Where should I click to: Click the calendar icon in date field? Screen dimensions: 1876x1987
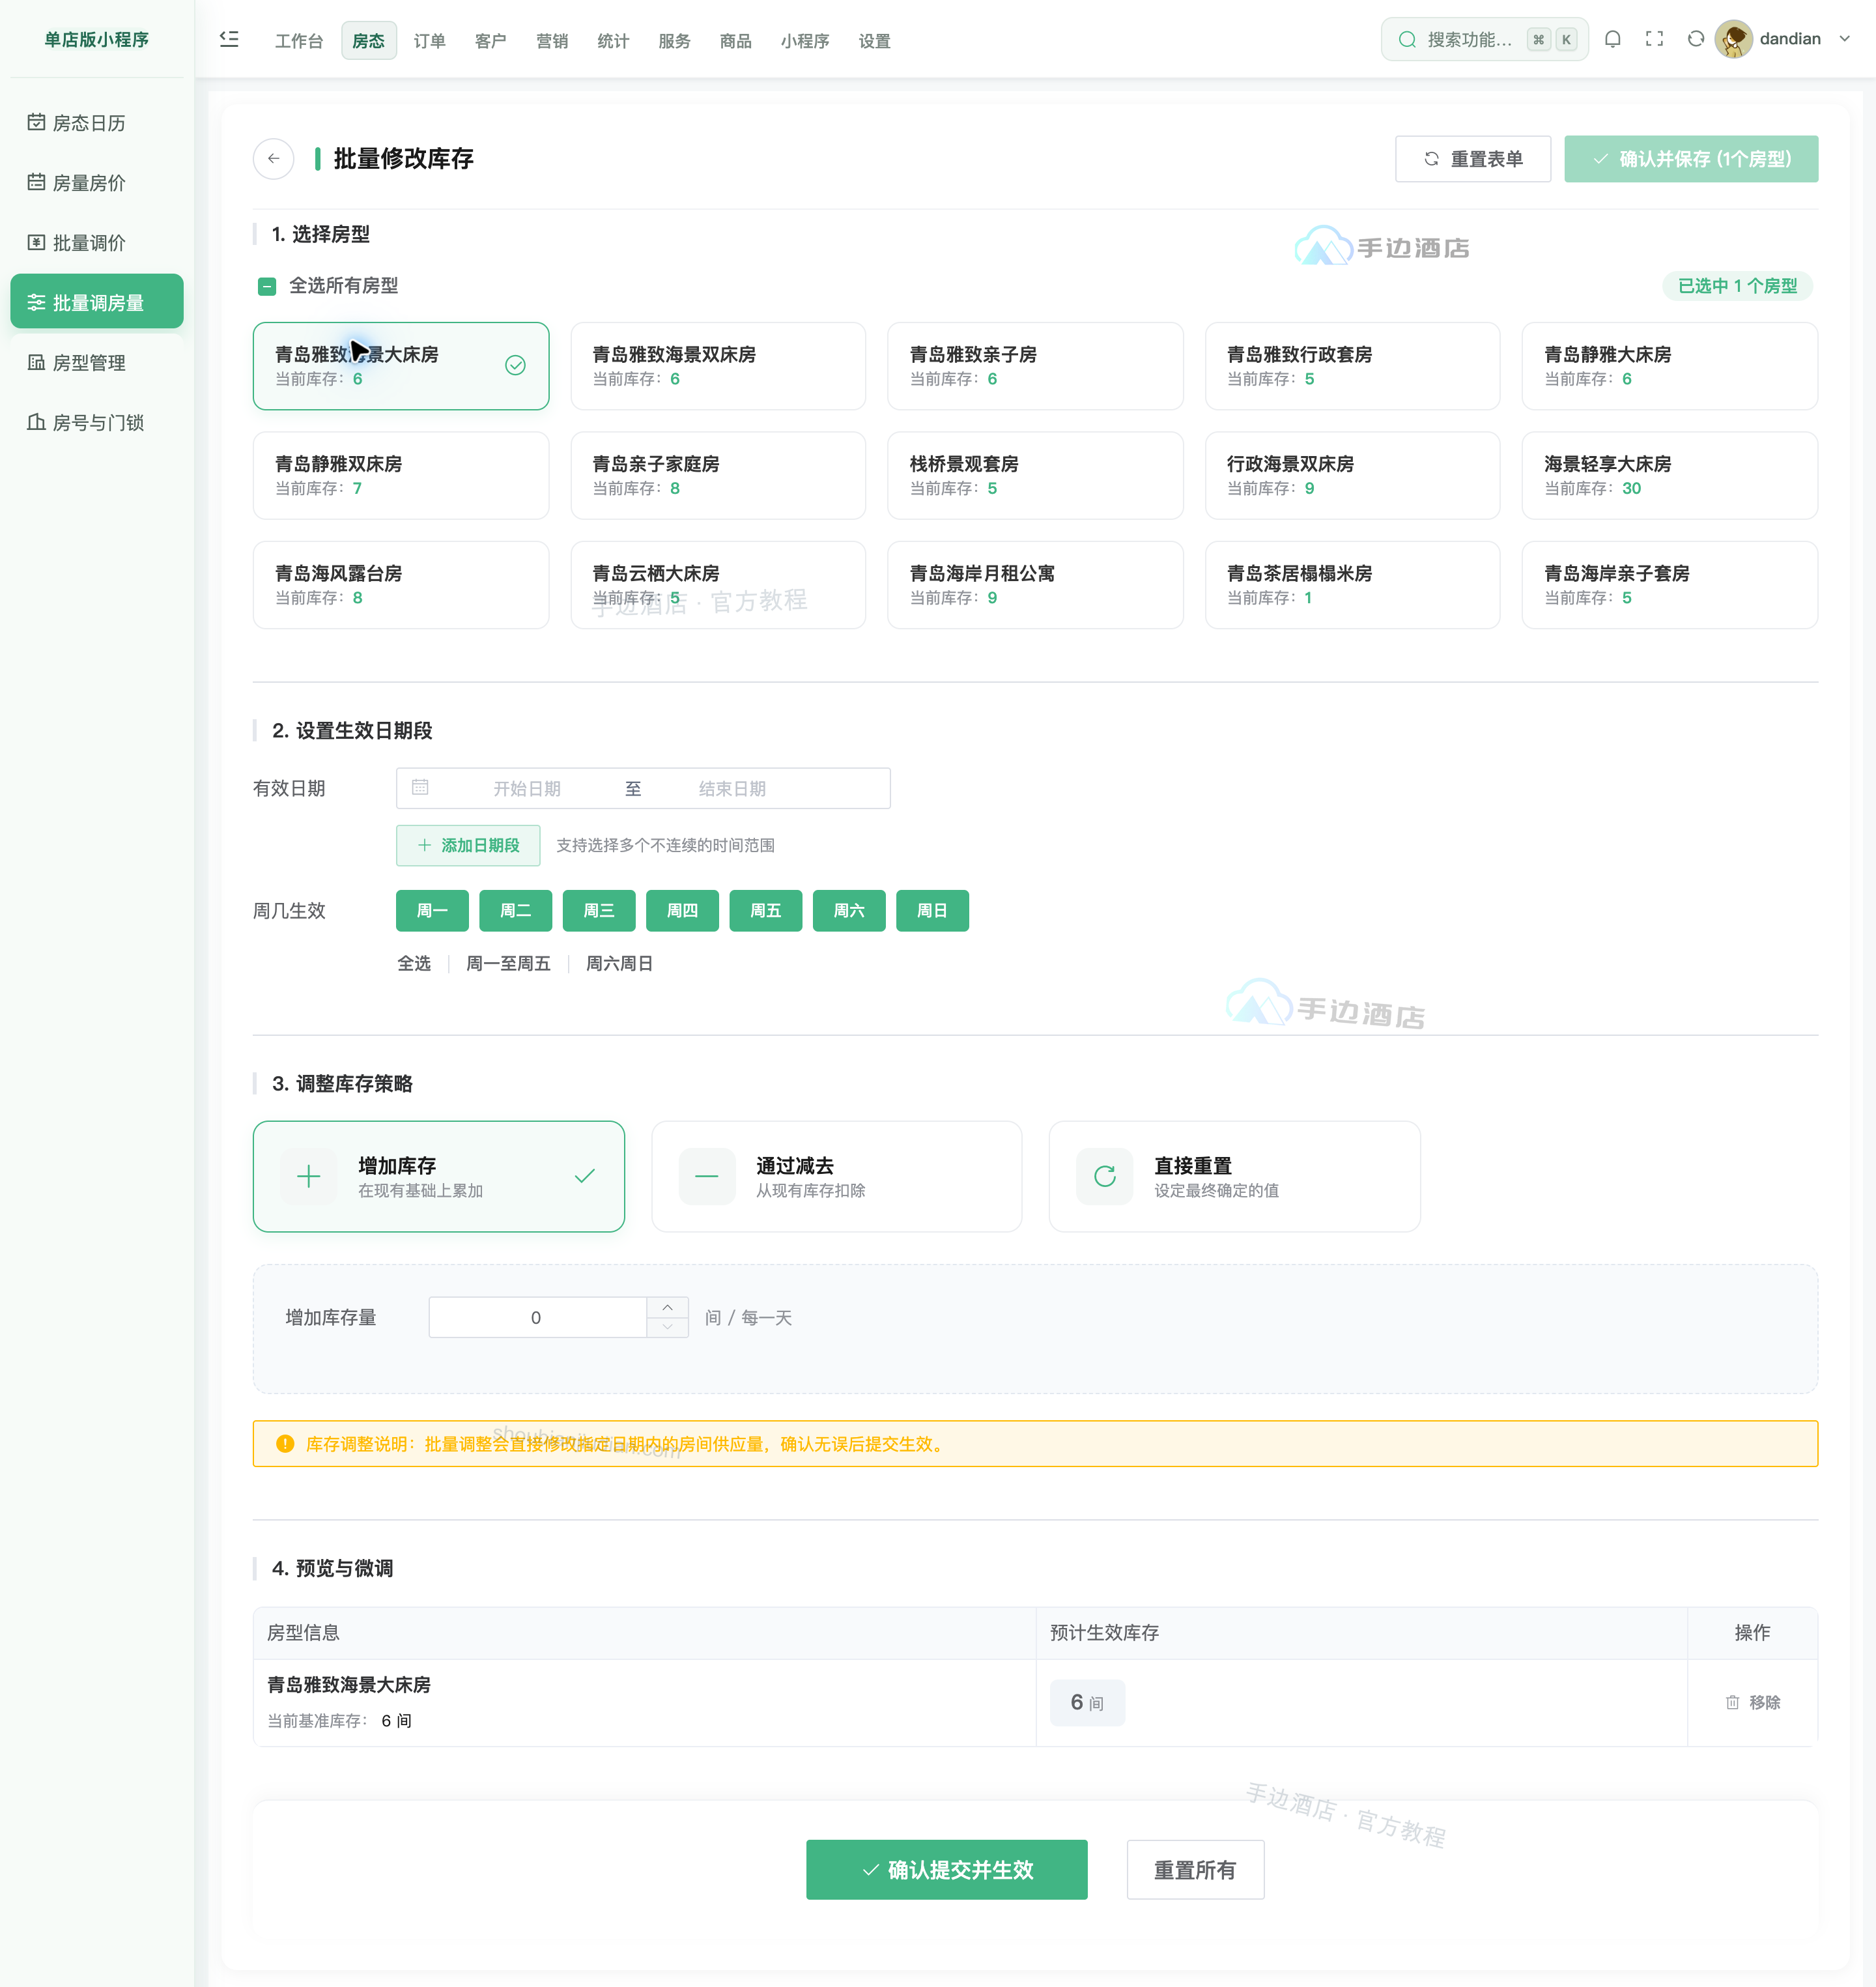[420, 788]
